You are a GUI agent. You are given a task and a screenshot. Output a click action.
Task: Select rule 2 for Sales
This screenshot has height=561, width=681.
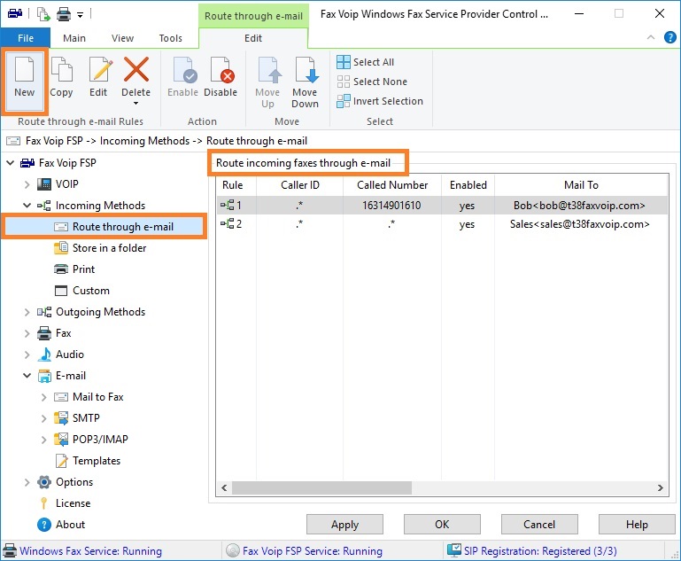pyautogui.click(x=442, y=224)
